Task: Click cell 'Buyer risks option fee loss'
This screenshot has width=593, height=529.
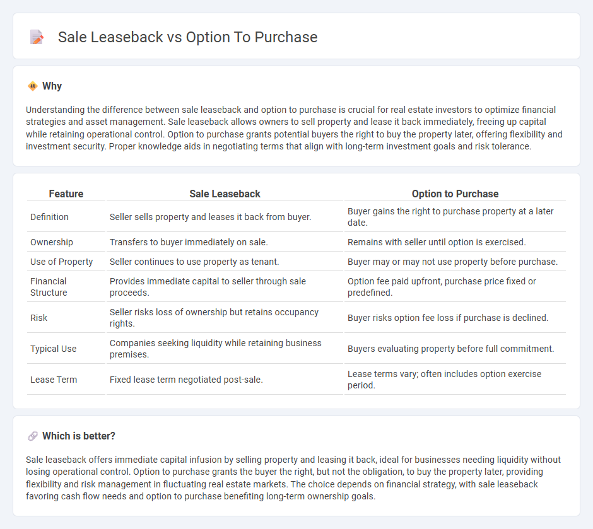Action: coord(455,318)
